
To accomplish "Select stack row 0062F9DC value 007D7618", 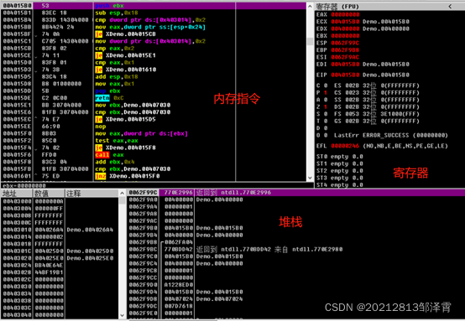I will tap(295, 306).
